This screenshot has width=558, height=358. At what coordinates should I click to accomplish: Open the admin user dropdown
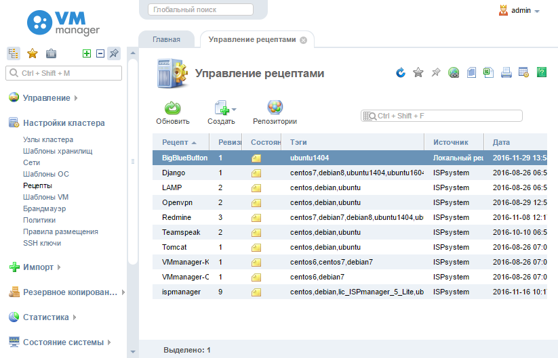(537, 11)
